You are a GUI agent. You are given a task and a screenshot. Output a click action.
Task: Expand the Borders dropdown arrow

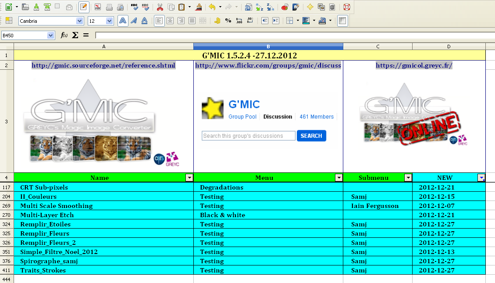(298, 21)
